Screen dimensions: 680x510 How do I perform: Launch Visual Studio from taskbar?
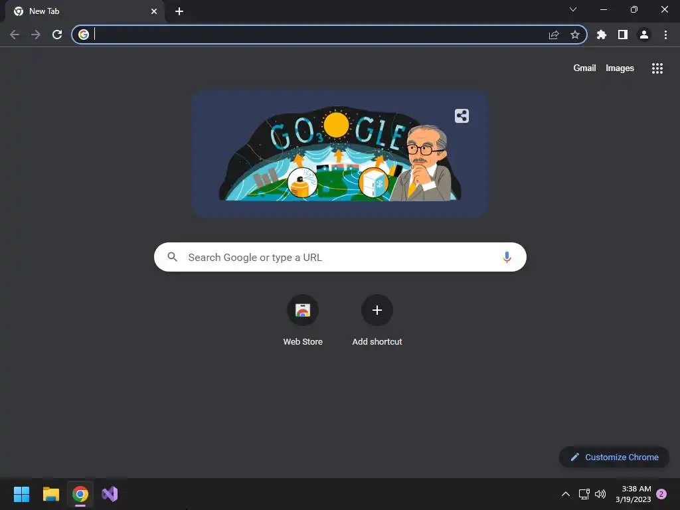click(x=110, y=494)
